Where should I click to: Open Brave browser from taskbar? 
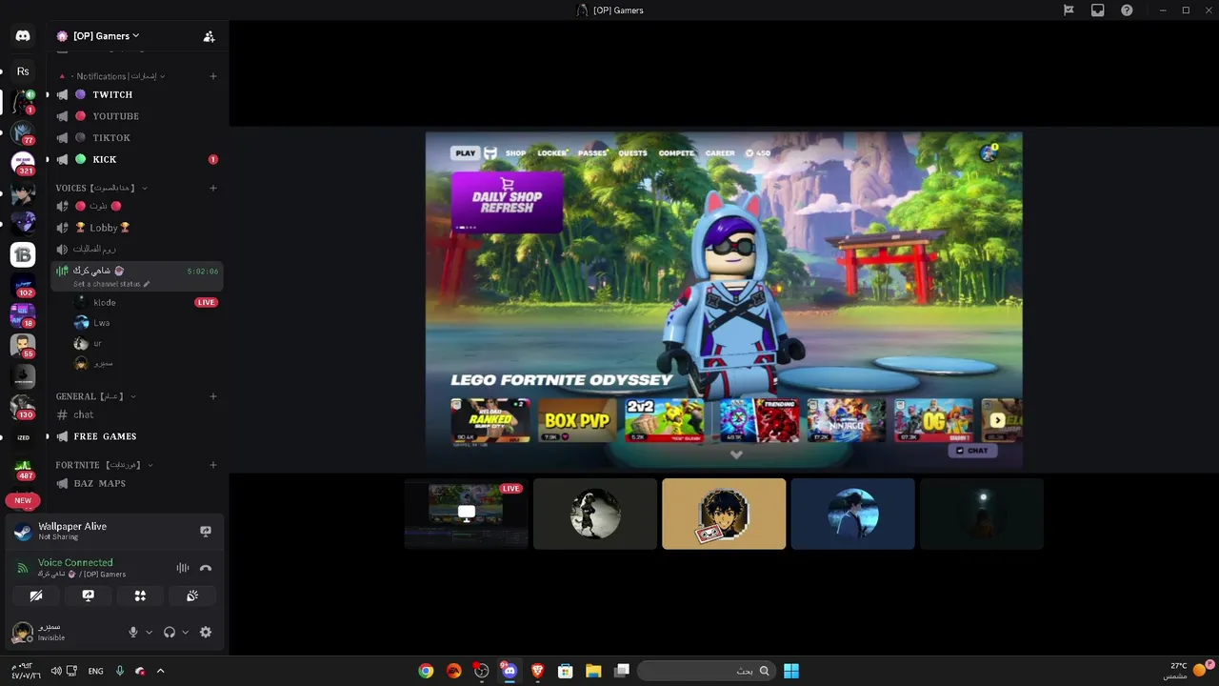click(537, 671)
